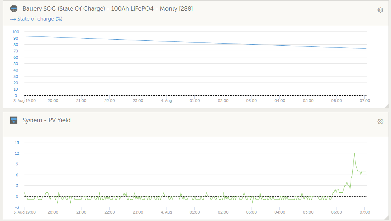Open settings gear for PV Yield widget
The image size is (391, 221).
380,121
